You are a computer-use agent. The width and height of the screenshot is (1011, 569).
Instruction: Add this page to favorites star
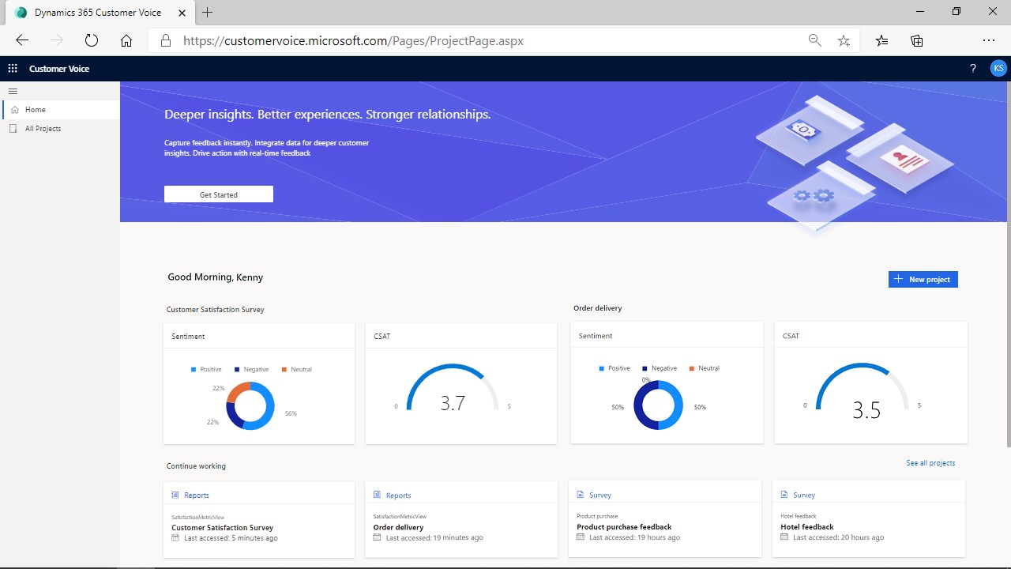tap(844, 40)
